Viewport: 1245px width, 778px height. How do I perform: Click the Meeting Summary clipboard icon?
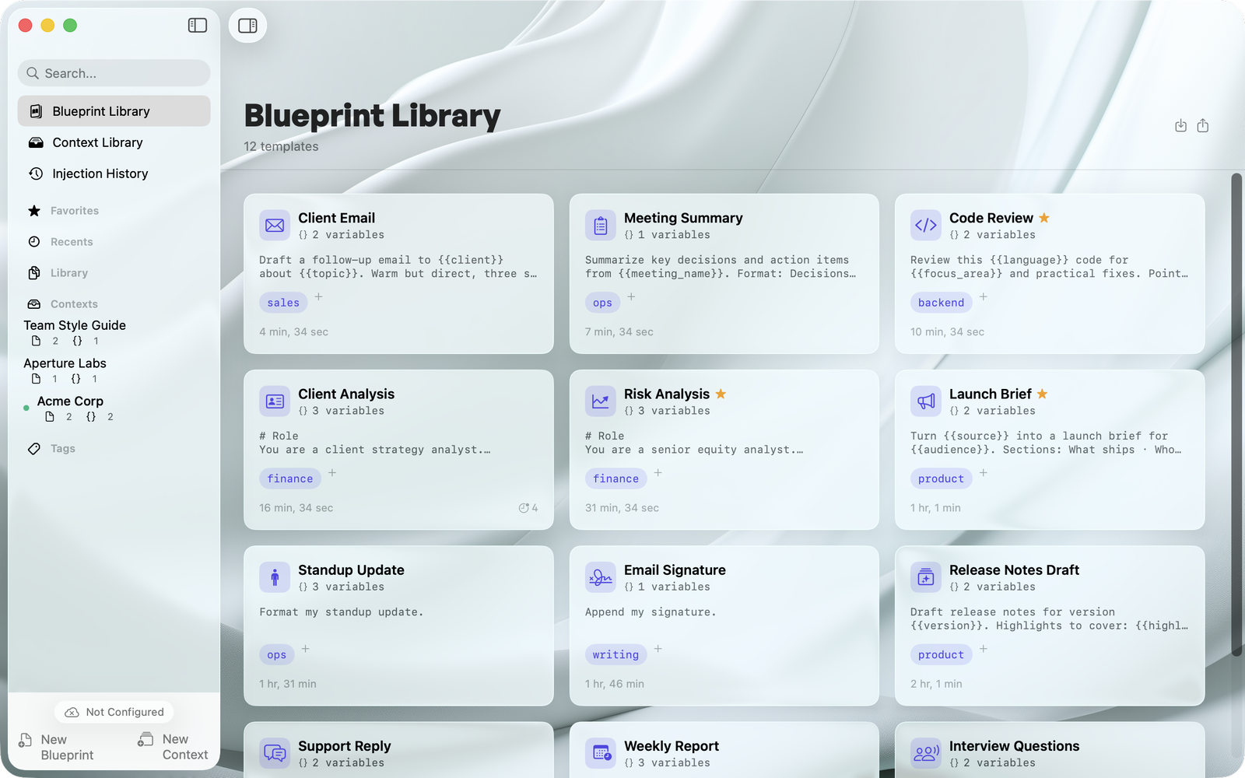click(x=601, y=226)
